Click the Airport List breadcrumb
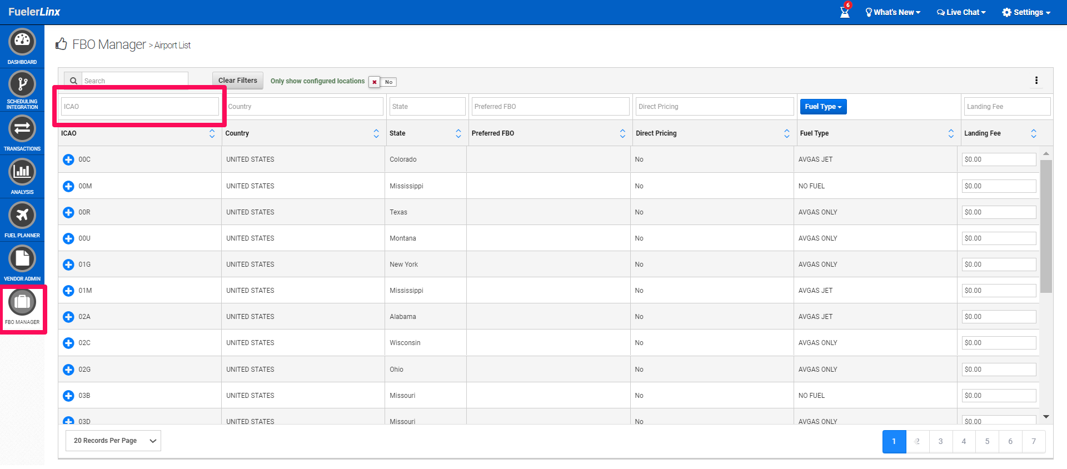Screen dimensions: 1067x469 coord(172,46)
